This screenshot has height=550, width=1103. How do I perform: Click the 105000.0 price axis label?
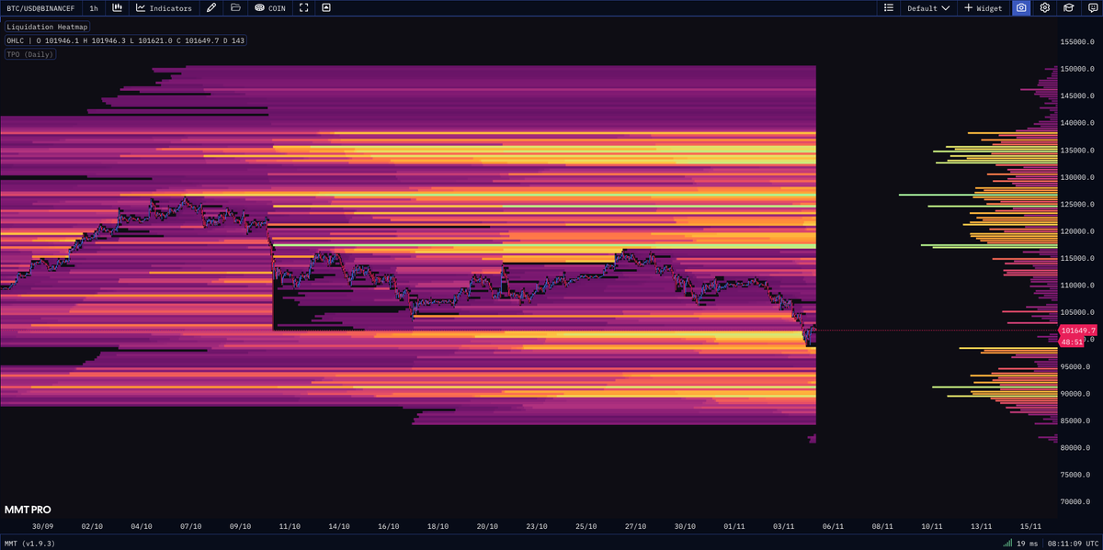[x=1077, y=312]
